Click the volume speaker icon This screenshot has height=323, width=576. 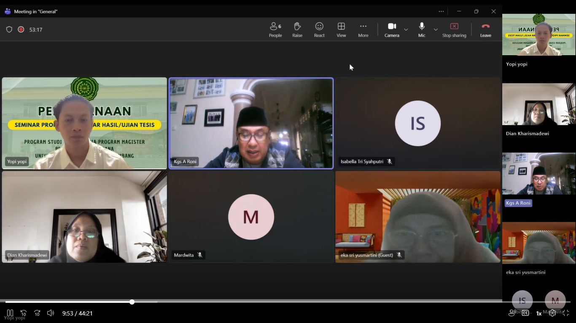(51, 313)
